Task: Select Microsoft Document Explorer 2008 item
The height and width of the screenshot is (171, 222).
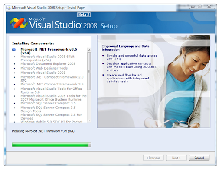Action: (48, 64)
